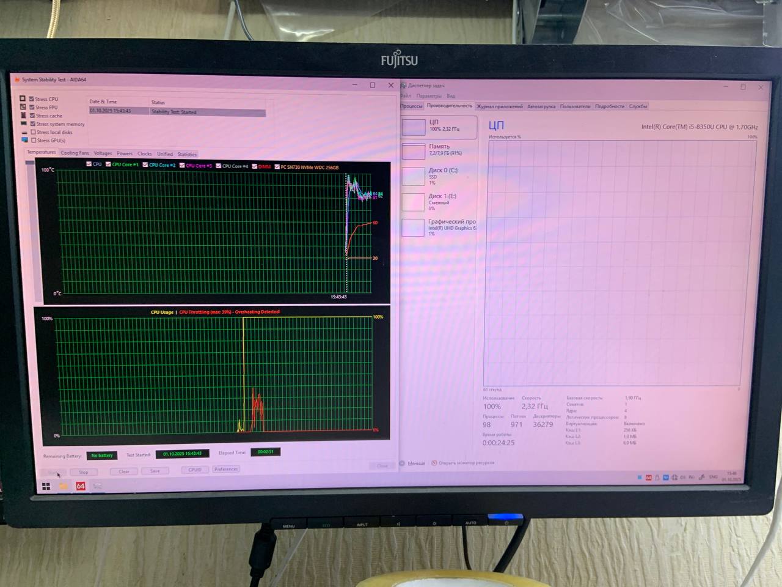This screenshot has height=587, width=782.
Task: Open File Explorer from the taskbar
Action: click(x=63, y=486)
